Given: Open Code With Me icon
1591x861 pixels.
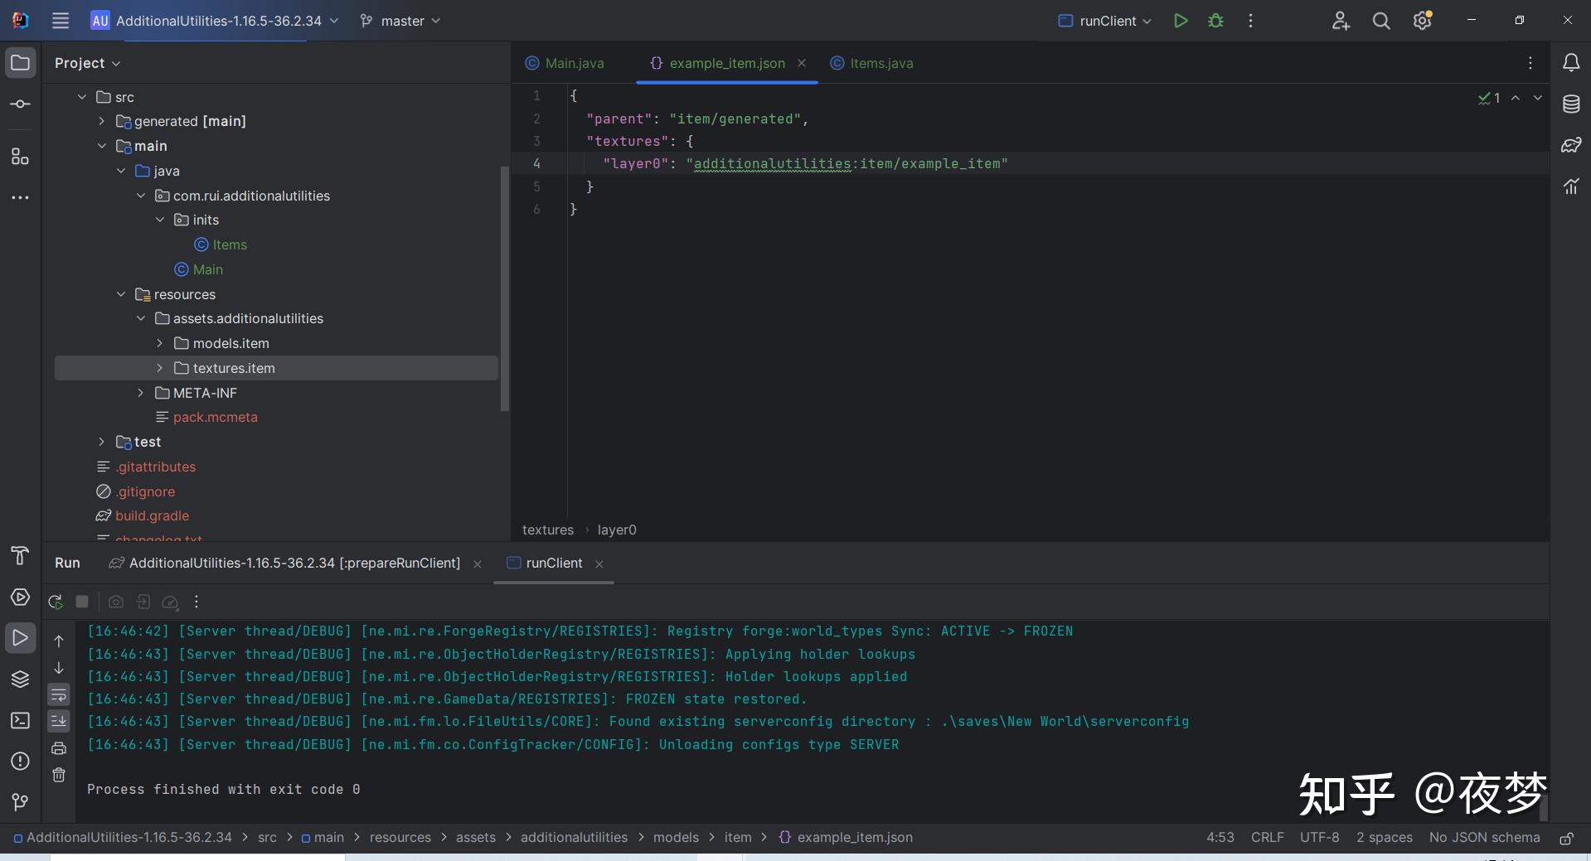Looking at the screenshot, I should tap(1341, 21).
